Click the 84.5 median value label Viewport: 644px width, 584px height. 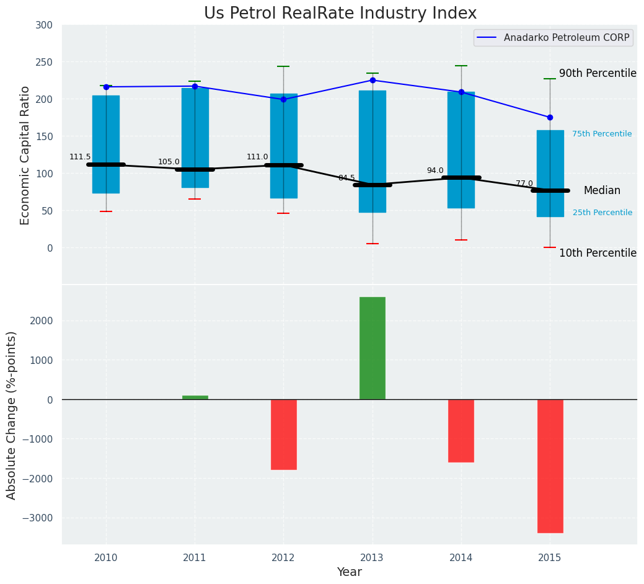(x=346, y=178)
